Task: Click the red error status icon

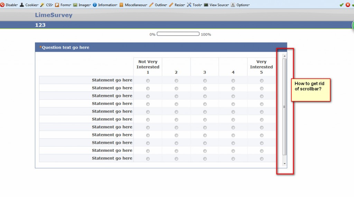Action: click(348, 5)
